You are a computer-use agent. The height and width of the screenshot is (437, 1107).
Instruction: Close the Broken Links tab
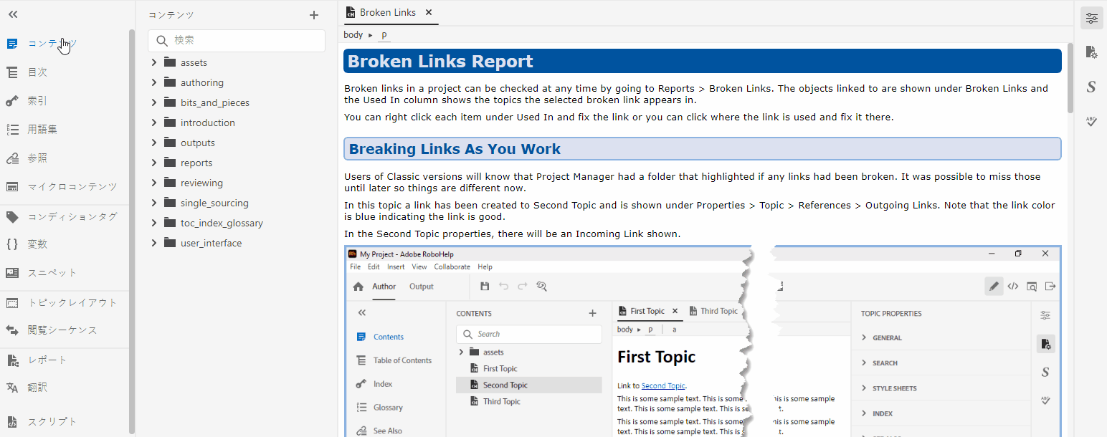(429, 12)
